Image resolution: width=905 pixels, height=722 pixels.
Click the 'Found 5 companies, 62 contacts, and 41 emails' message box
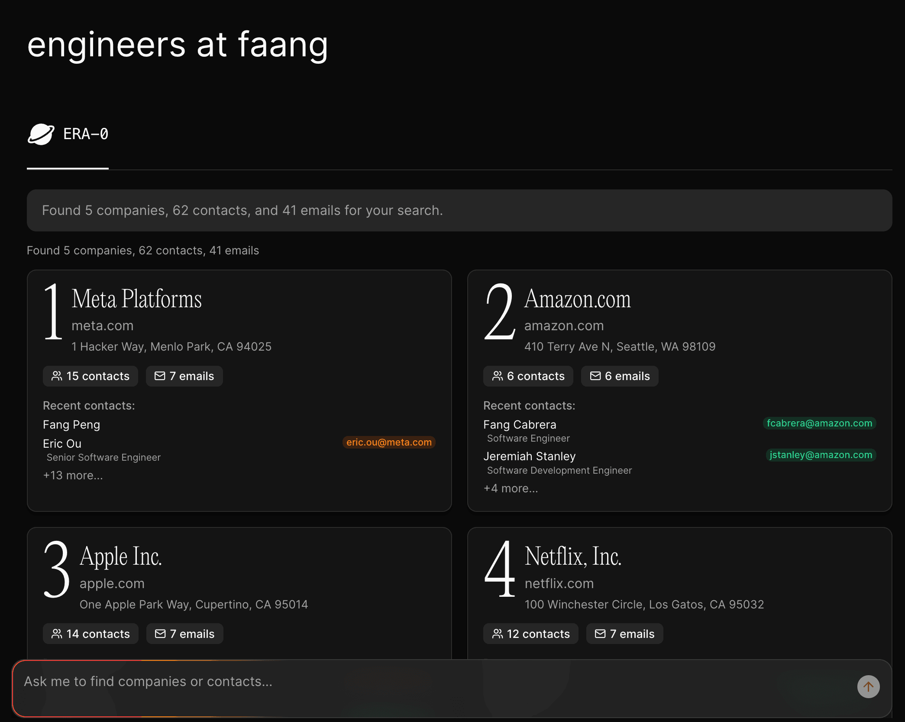click(459, 210)
